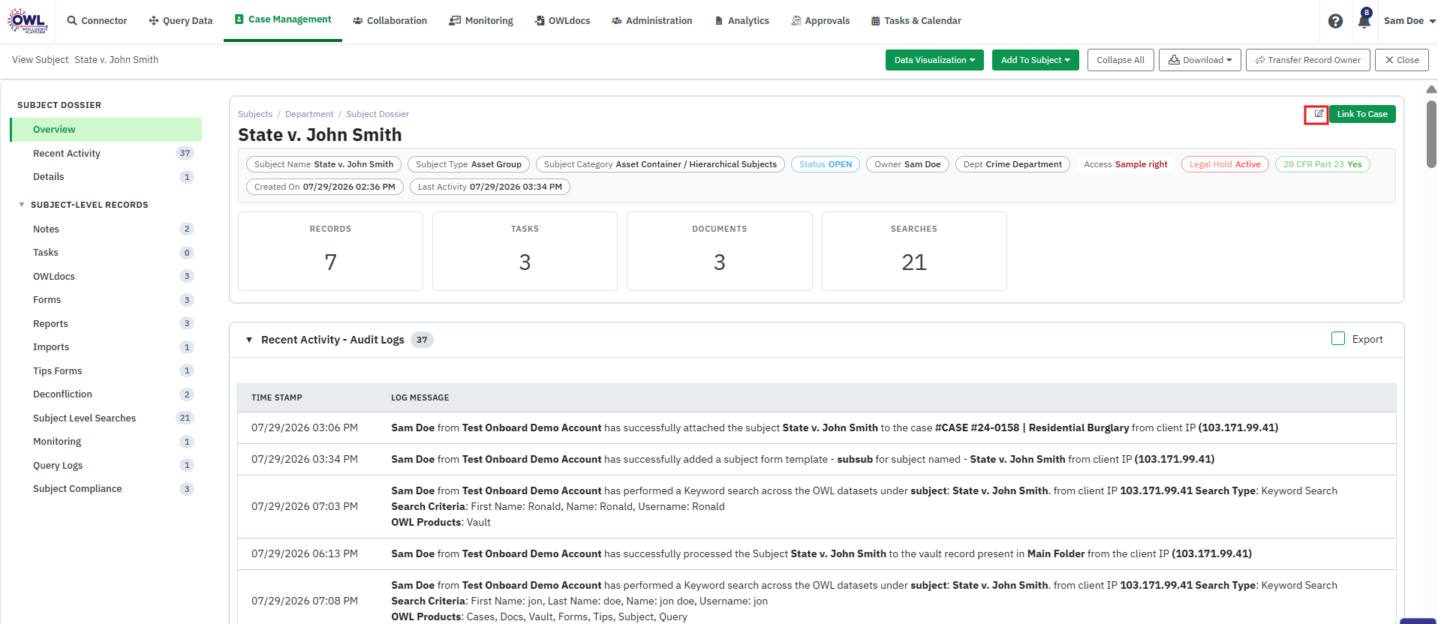Screen dimensions: 1438x624
Task: Click the Connector search icon
Action: [72, 21]
